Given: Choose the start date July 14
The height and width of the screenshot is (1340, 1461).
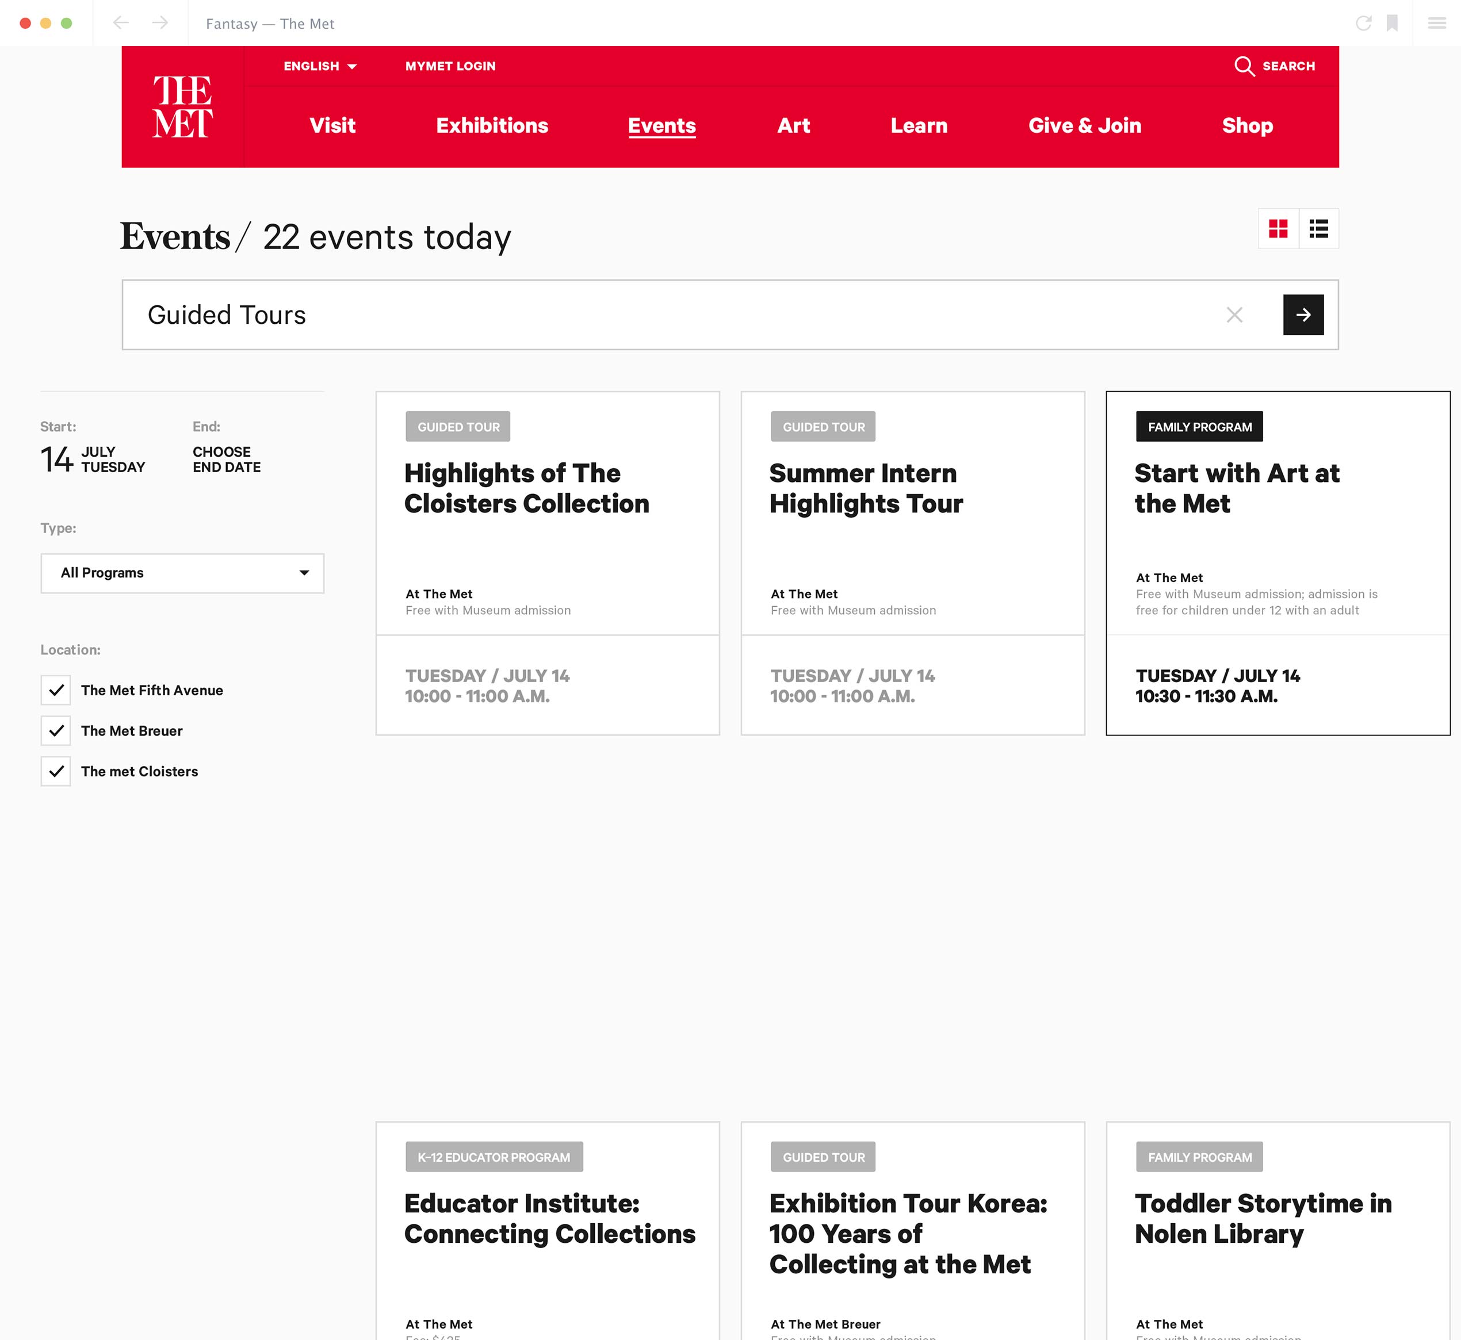Looking at the screenshot, I should pos(93,459).
